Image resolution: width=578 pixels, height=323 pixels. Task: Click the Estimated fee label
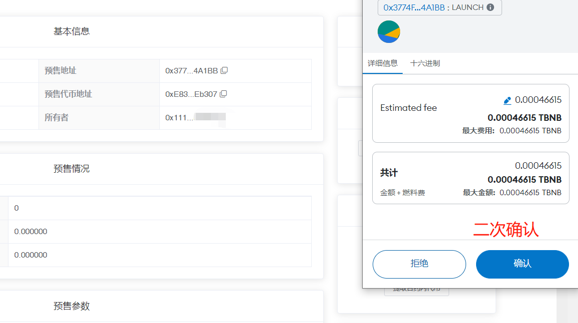pos(408,108)
